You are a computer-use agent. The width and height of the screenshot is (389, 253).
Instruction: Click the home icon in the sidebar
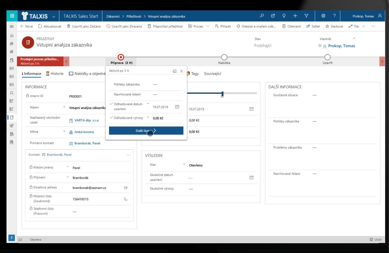(x=12, y=36)
